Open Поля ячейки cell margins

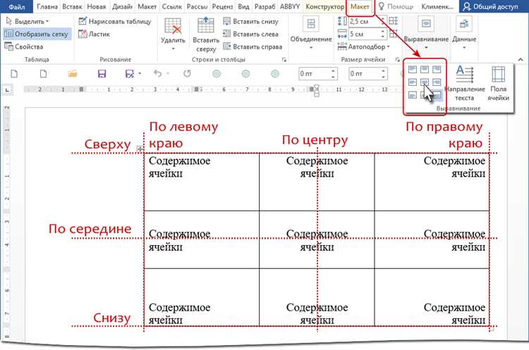click(x=498, y=83)
